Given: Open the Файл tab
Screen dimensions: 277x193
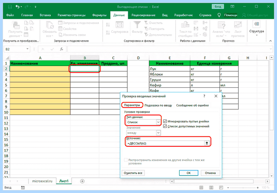Looking at the screenshot, I should (10, 15).
